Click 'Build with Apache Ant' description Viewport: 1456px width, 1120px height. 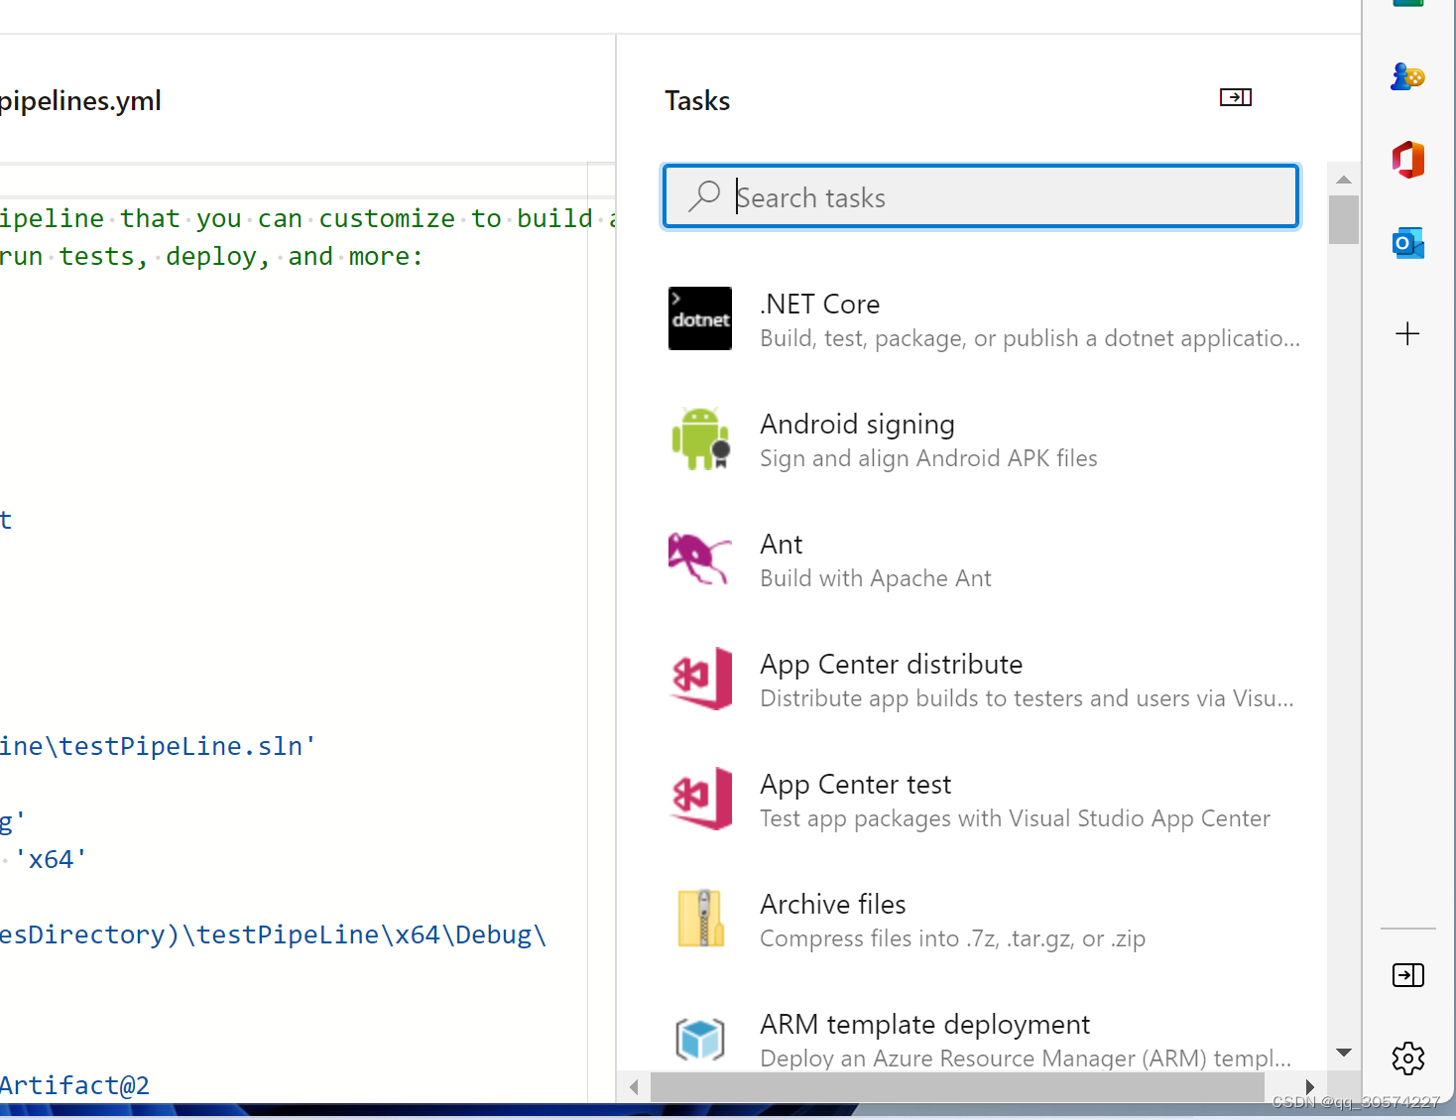(876, 578)
